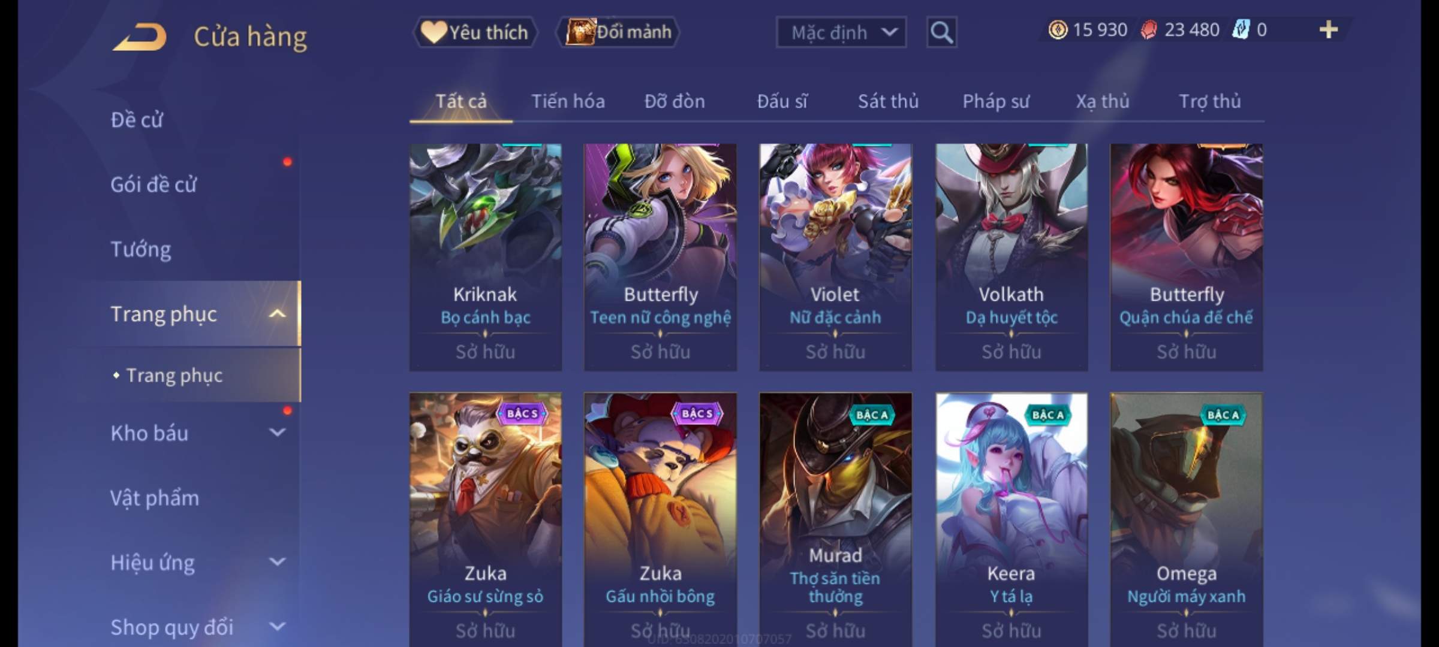Tap the plus icon to add currency
The width and height of the screenshot is (1439, 647).
(1329, 29)
